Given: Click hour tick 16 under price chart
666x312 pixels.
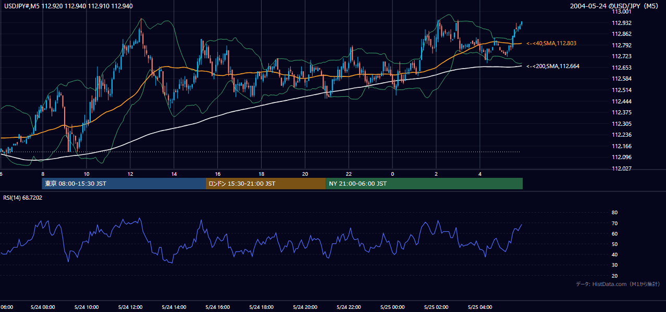Looking at the screenshot, I should pos(218,174).
